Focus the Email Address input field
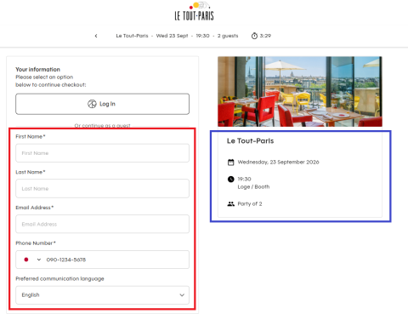 click(102, 224)
